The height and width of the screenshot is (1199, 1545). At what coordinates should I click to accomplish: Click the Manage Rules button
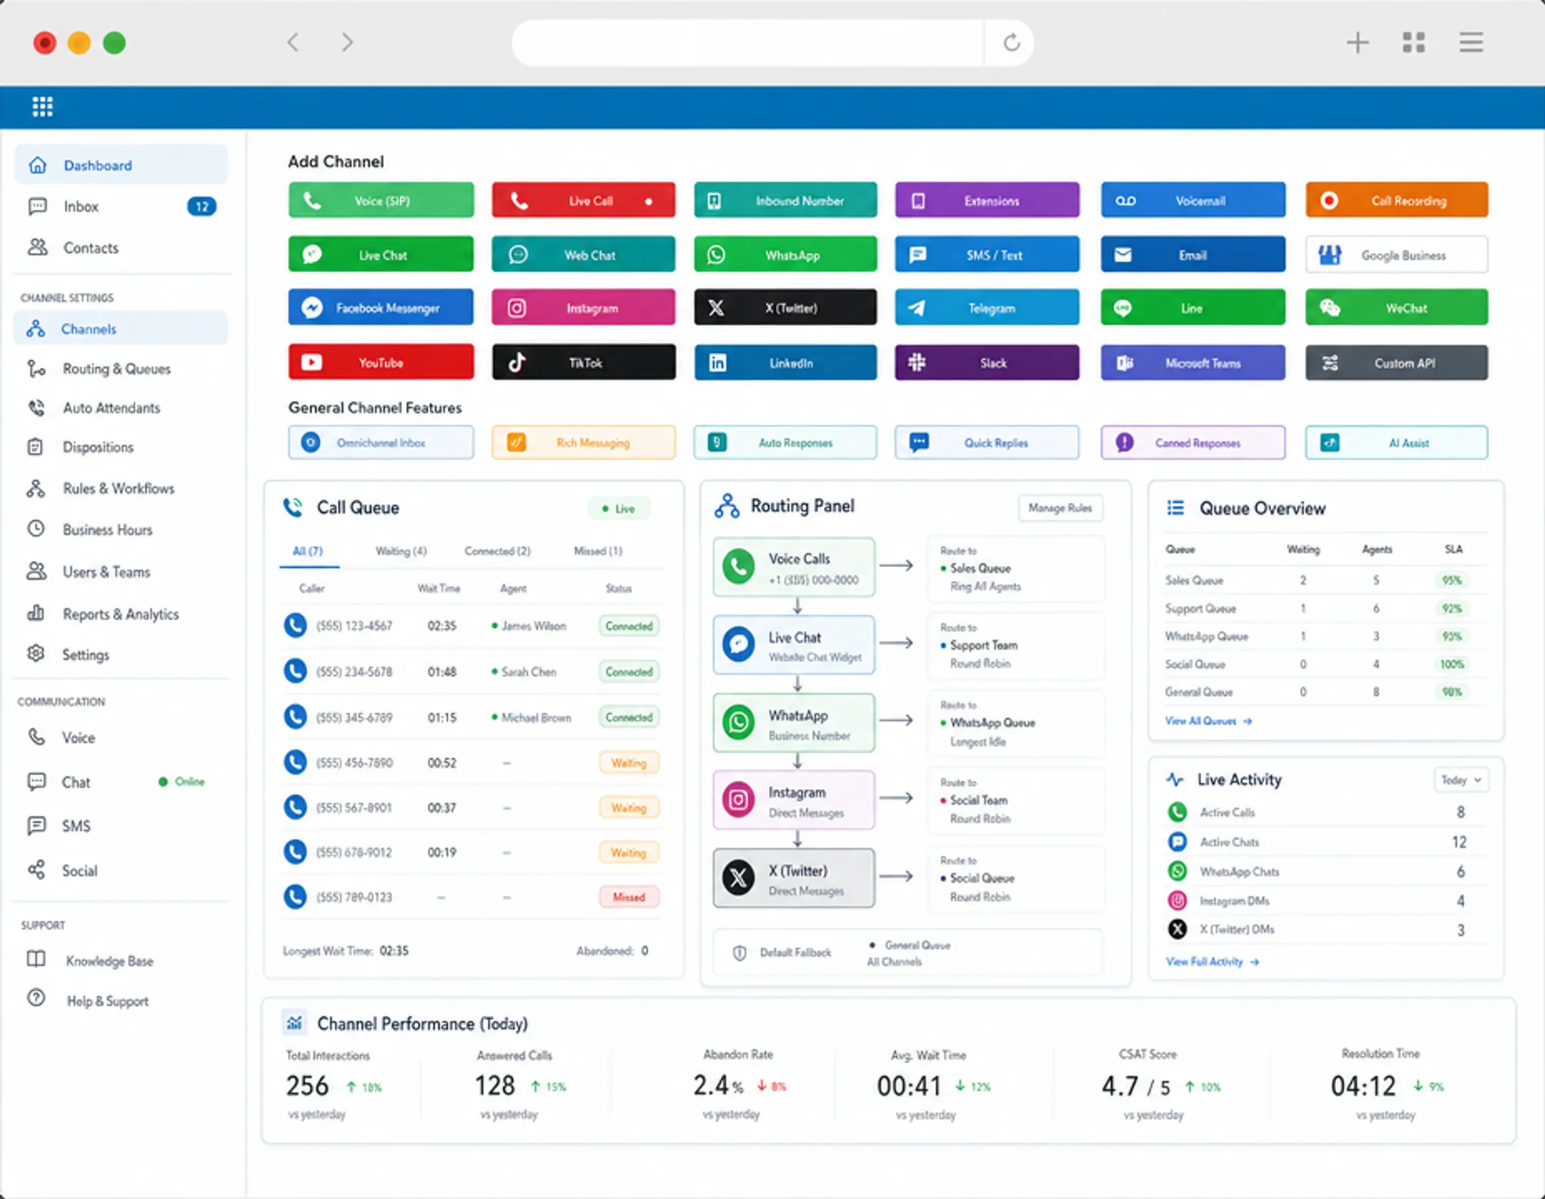click(x=1060, y=508)
